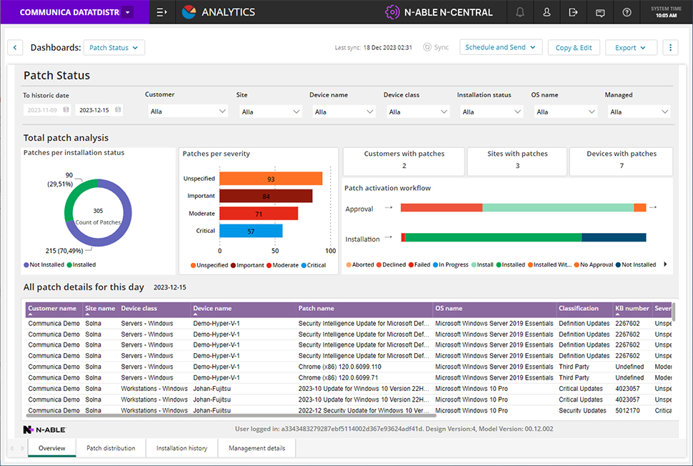Click the Customers with patches card
Viewport: 693px width, 466px height.
coord(404,160)
